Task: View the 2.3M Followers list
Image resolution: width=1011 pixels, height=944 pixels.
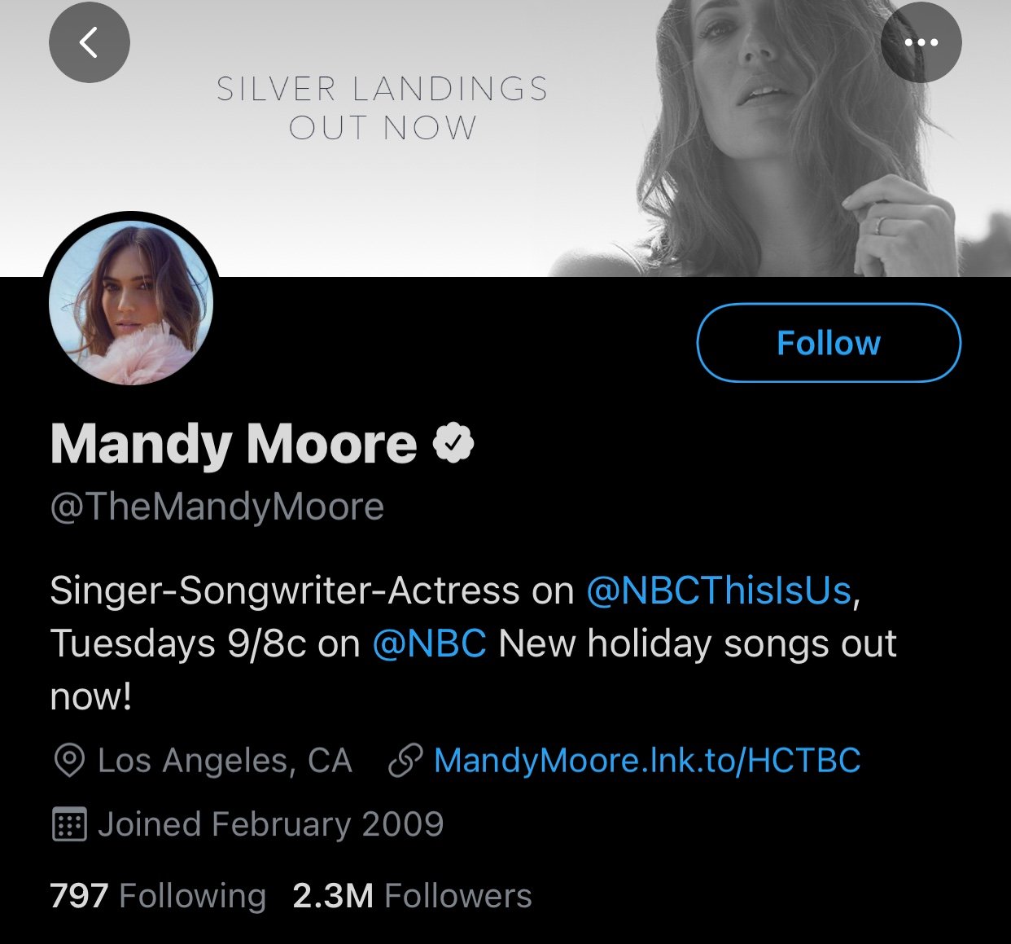Action: tap(412, 896)
